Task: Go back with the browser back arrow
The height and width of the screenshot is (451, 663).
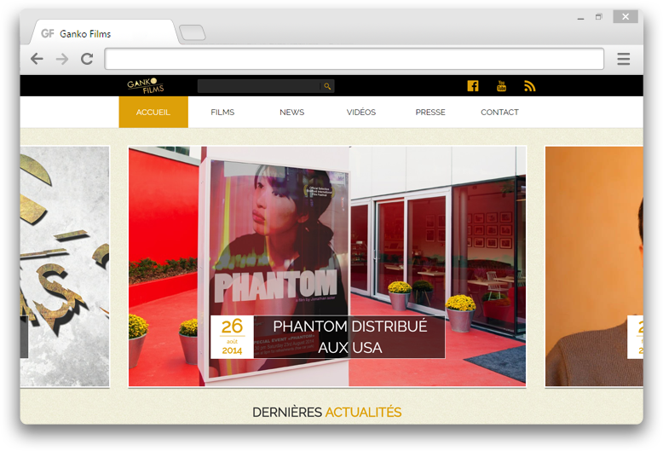Action: click(x=37, y=59)
